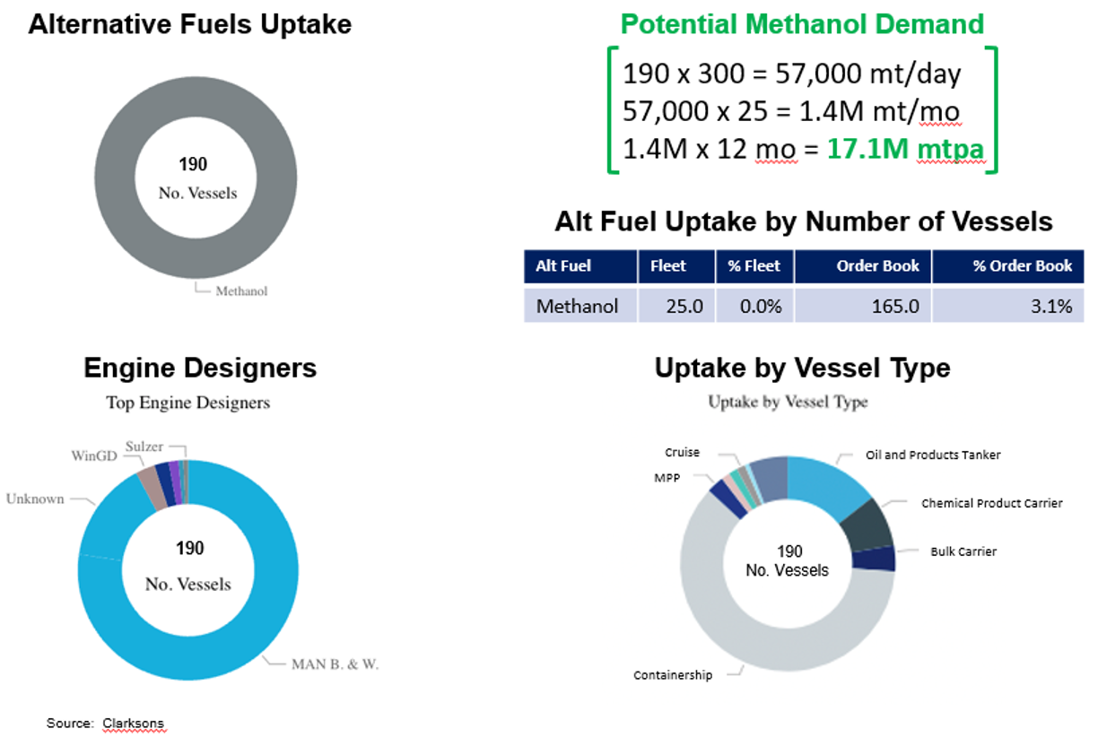Click the 'Potential Methanol Demand' green heading
The image size is (1098, 746).
point(802,23)
